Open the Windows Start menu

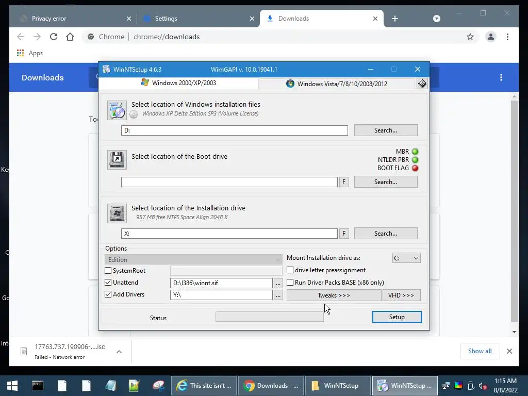click(x=12, y=386)
